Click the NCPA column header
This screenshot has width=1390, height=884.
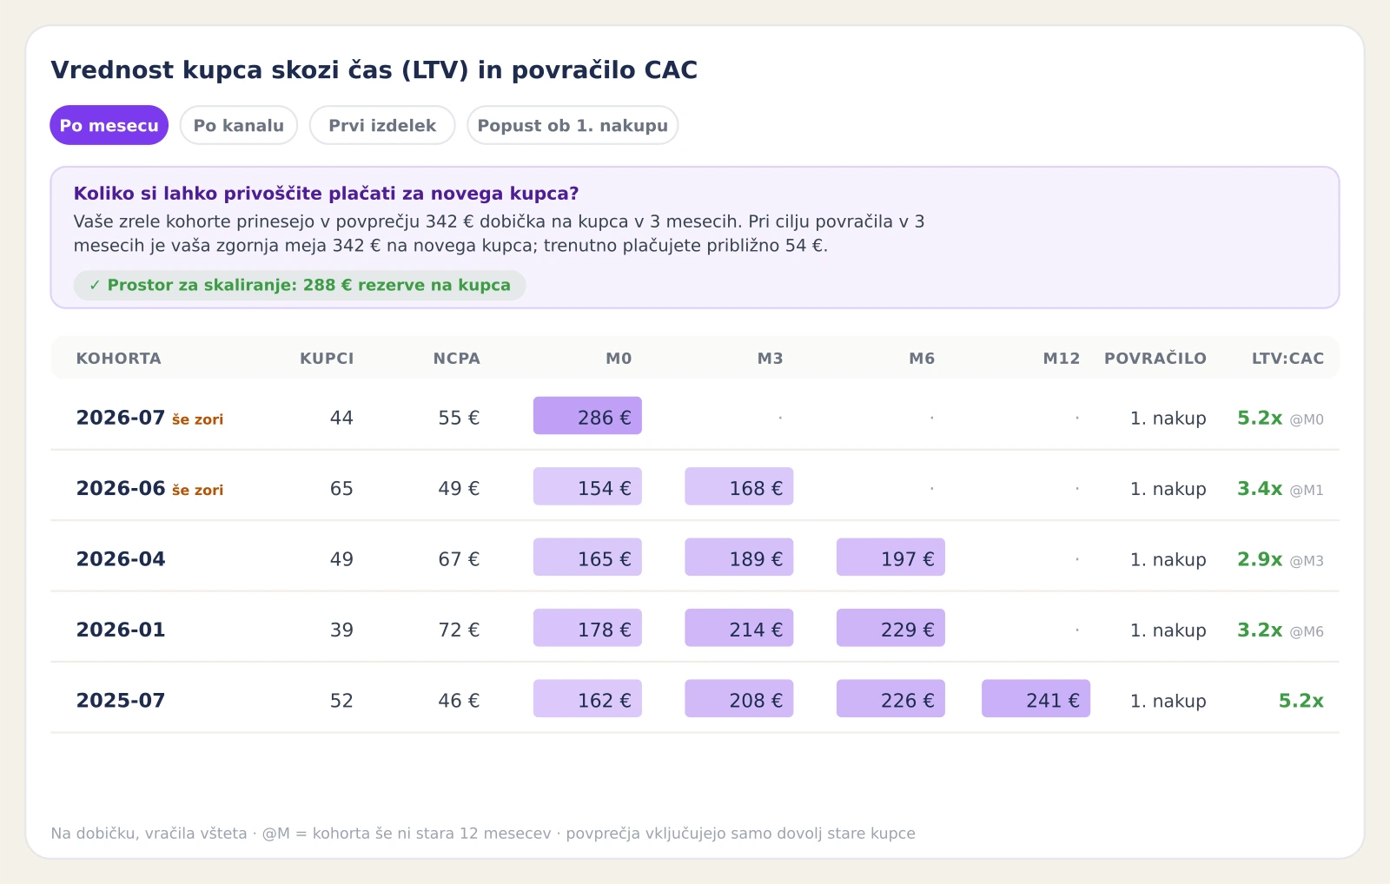pyautogui.click(x=457, y=359)
